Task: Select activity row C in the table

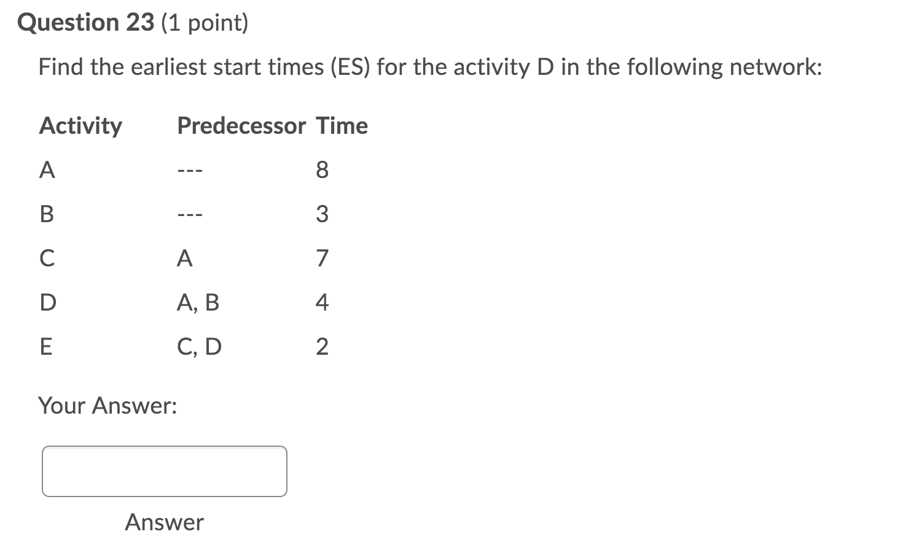Action: [x=47, y=258]
